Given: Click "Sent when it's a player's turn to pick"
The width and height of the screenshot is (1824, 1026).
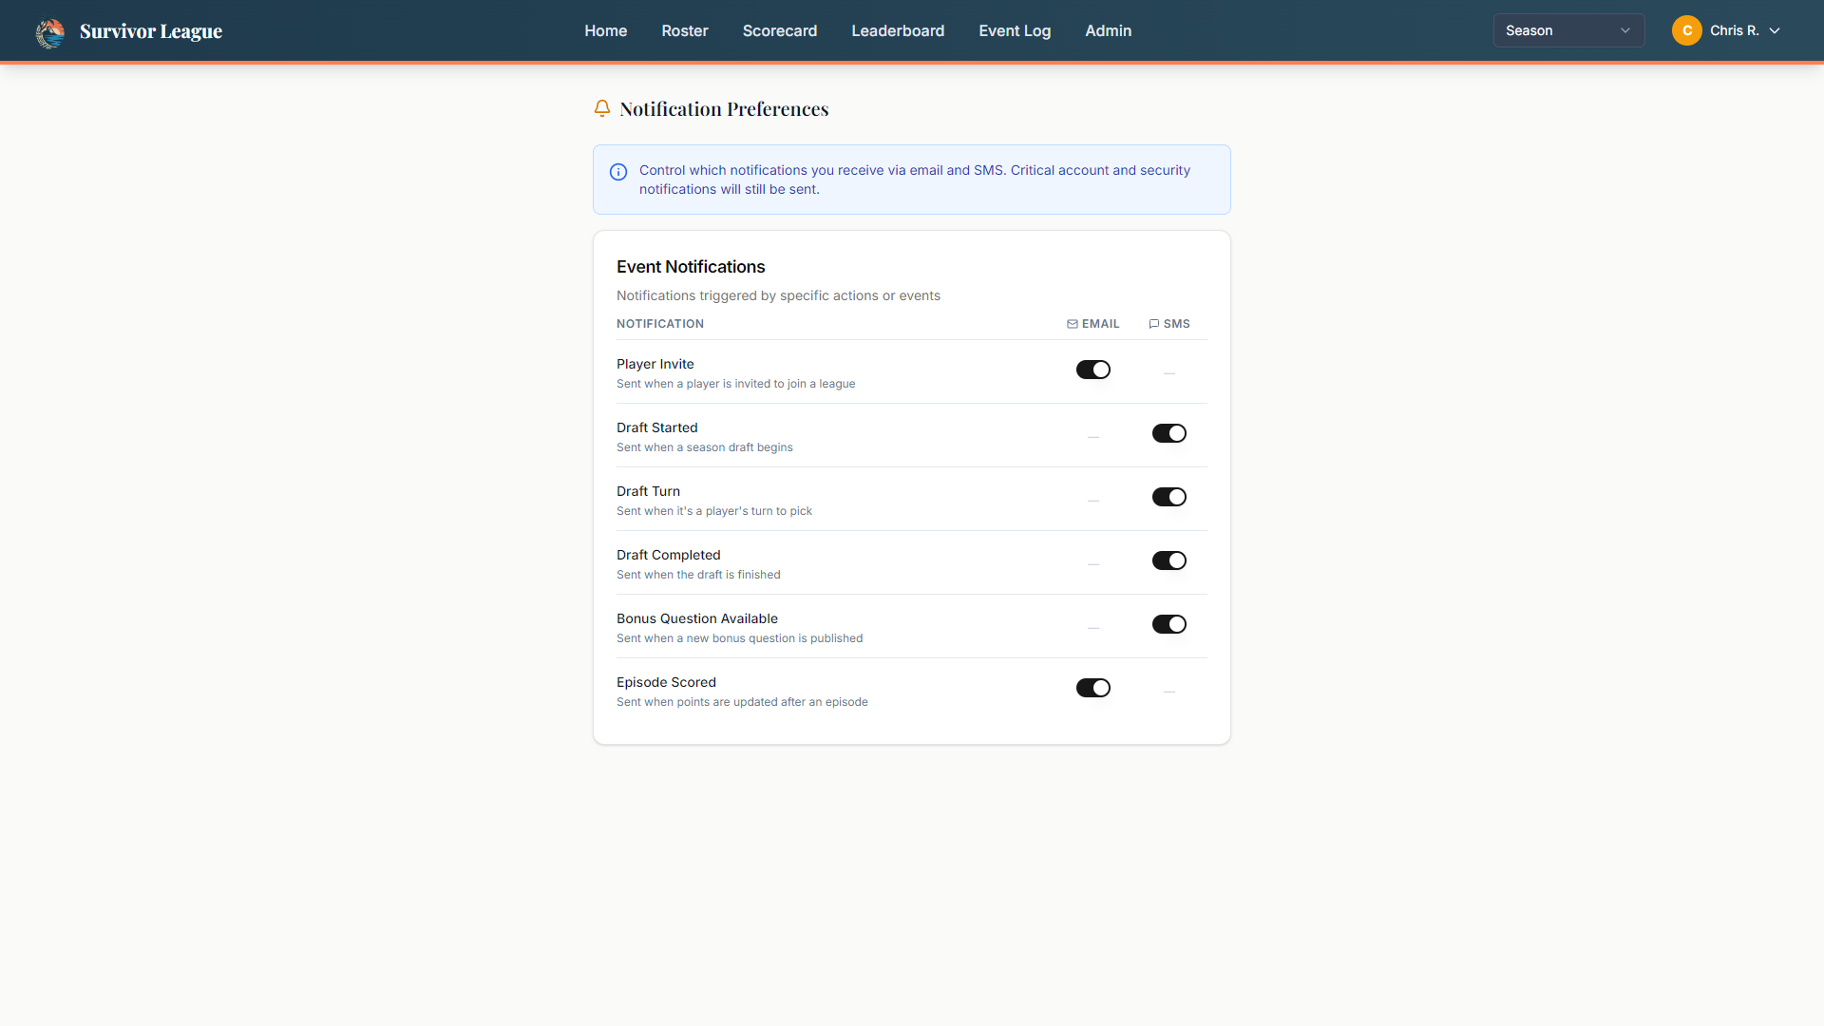Looking at the screenshot, I should point(714,511).
